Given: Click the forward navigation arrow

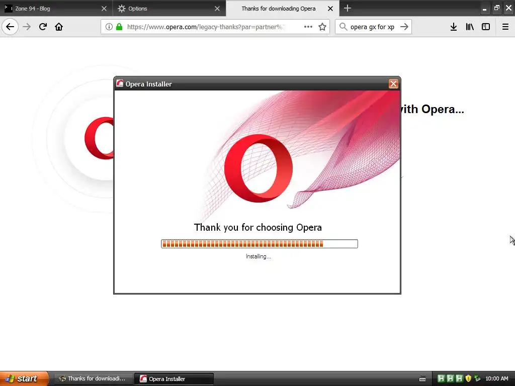Looking at the screenshot, I should [27, 27].
